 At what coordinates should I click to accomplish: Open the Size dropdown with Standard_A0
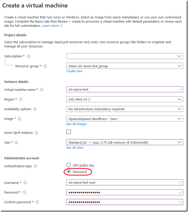click(125, 142)
